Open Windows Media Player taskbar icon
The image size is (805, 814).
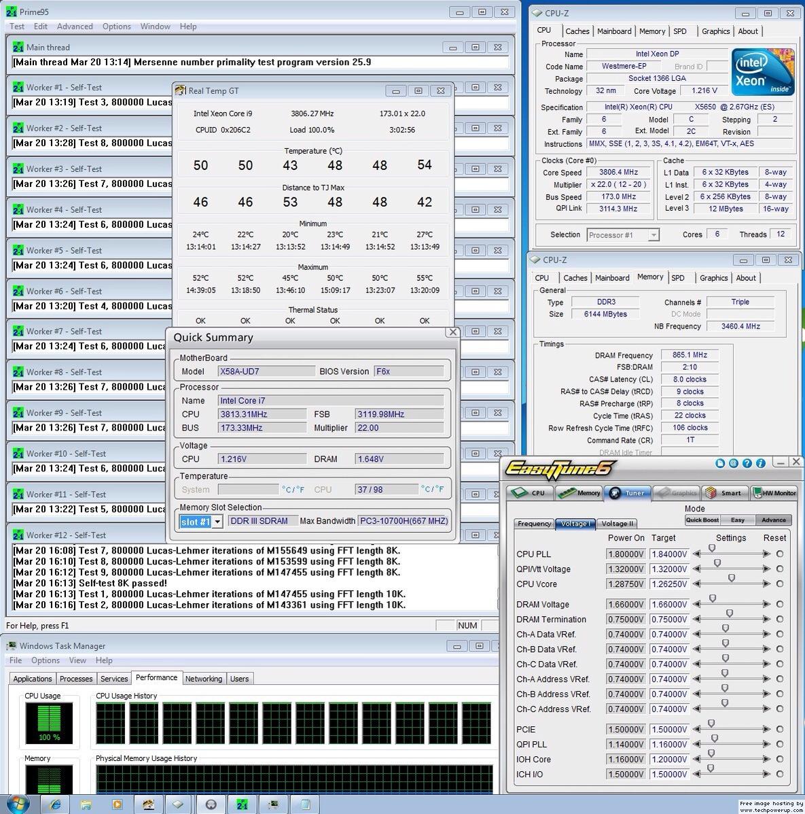coord(118,804)
